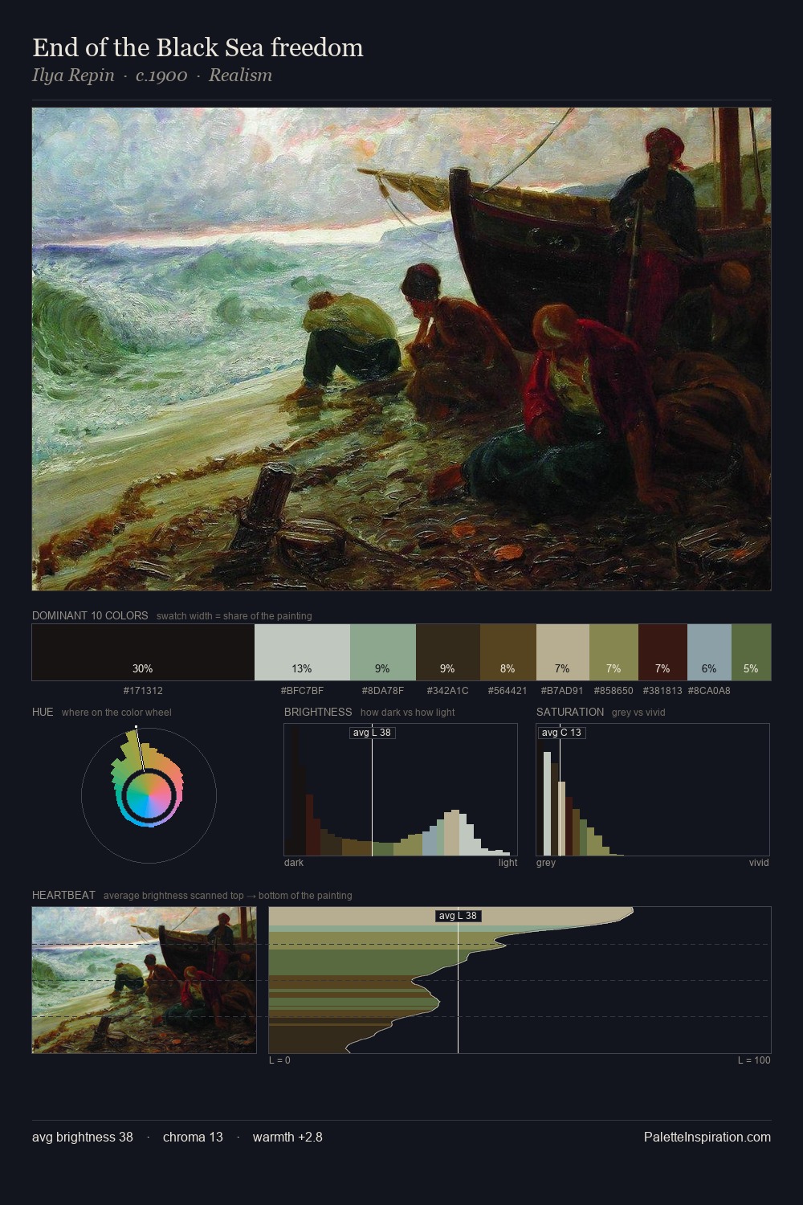The height and width of the screenshot is (1205, 803).
Task: Click the near-black 30% color swatch
Action: (143, 652)
